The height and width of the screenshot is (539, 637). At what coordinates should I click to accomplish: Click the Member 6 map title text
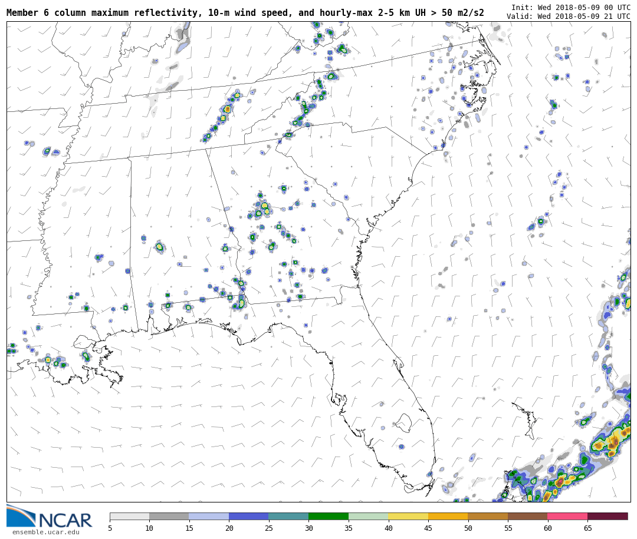click(245, 13)
